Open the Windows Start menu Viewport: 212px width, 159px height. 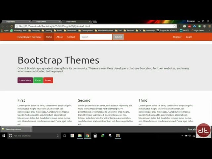[x=4, y=135]
